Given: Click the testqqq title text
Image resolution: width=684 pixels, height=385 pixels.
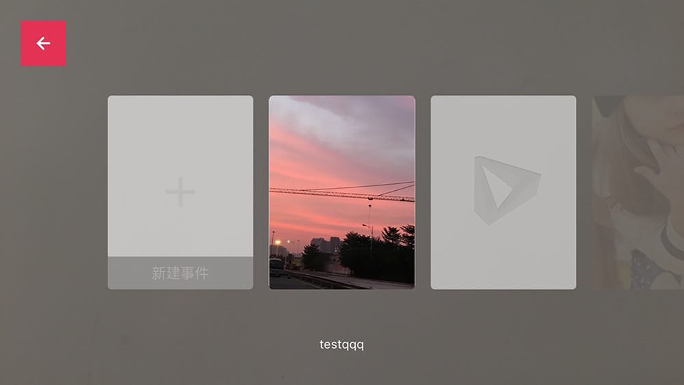Looking at the screenshot, I should tap(341, 345).
